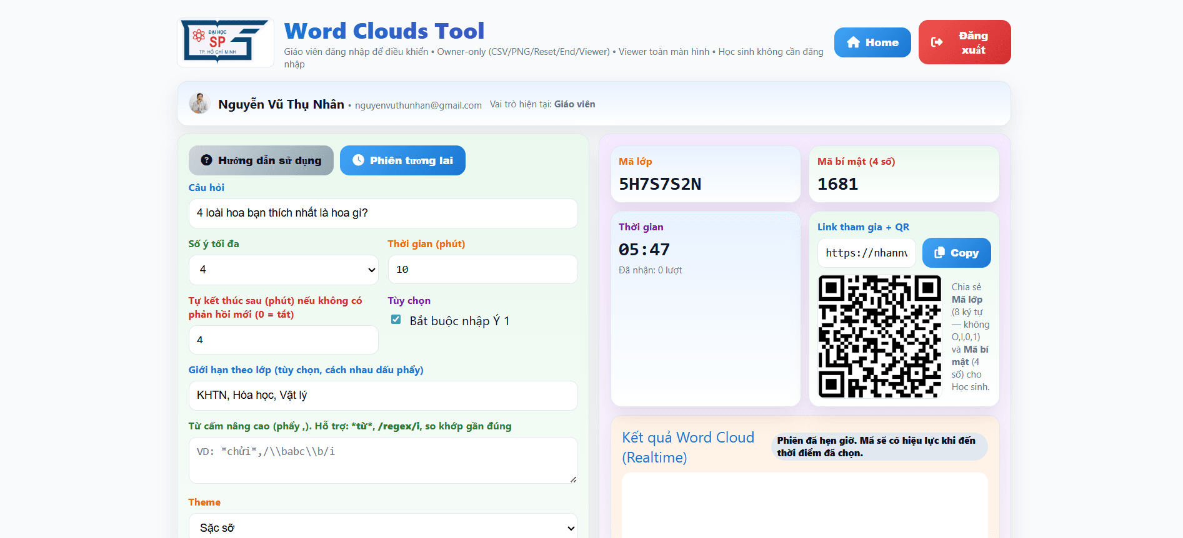The height and width of the screenshot is (538, 1183).
Task: Click the Kết quả Word Cloud (Realtime) heading
Action: point(688,448)
